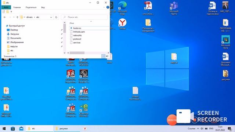Screen dimensions: 235x132
Task: Select the networks file
Action: [77, 35]
